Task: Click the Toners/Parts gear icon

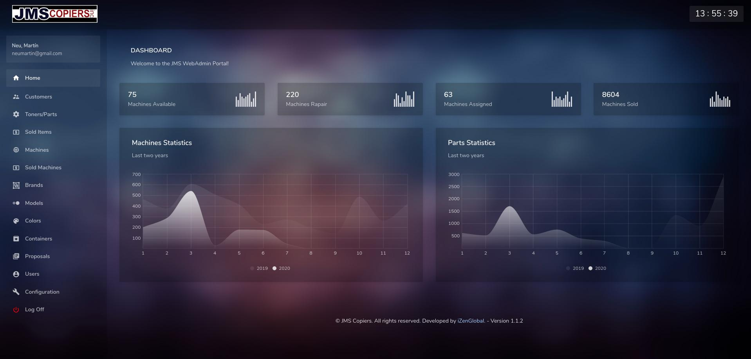Action: pyautogui.click(x=16, y=114)
